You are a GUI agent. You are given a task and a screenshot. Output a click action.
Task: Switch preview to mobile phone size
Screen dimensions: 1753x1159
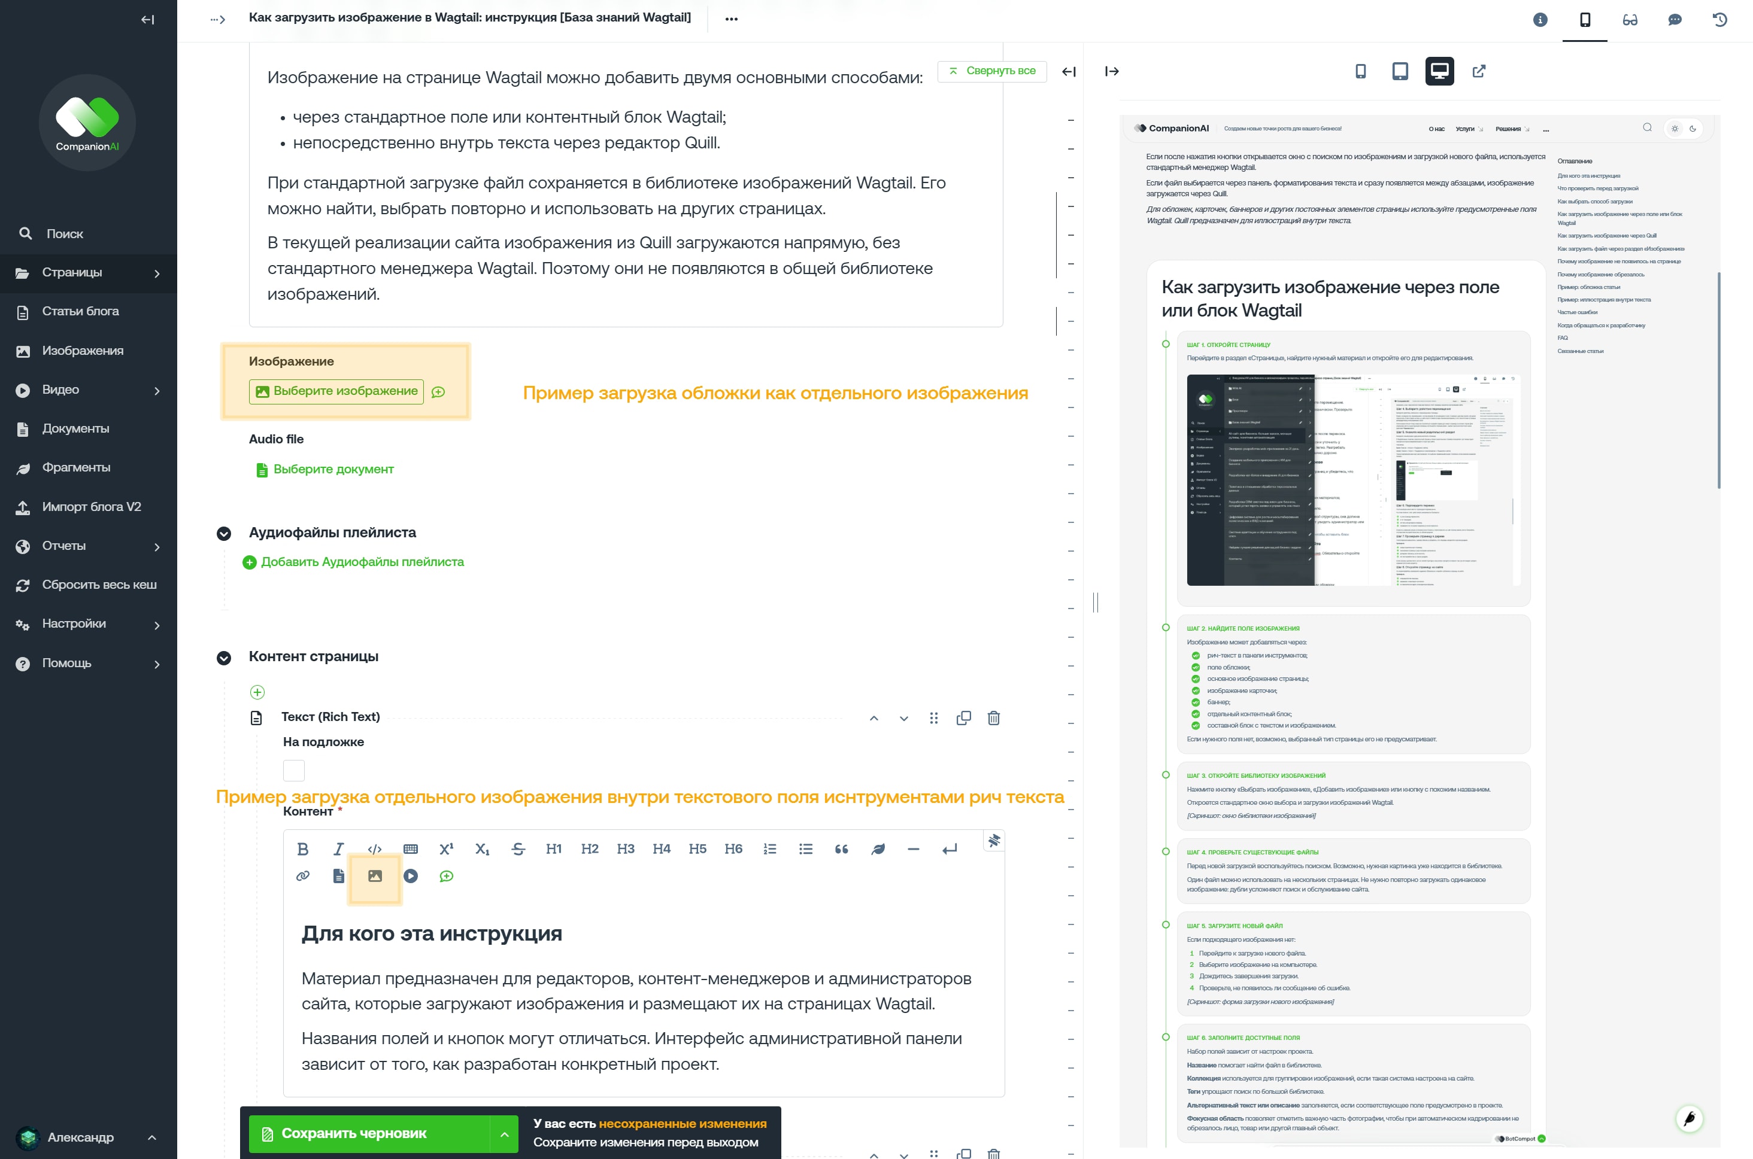[1360, 72]
